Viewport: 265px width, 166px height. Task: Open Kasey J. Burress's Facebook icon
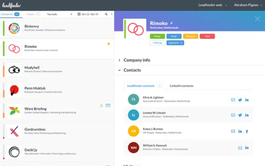[247, 131]
